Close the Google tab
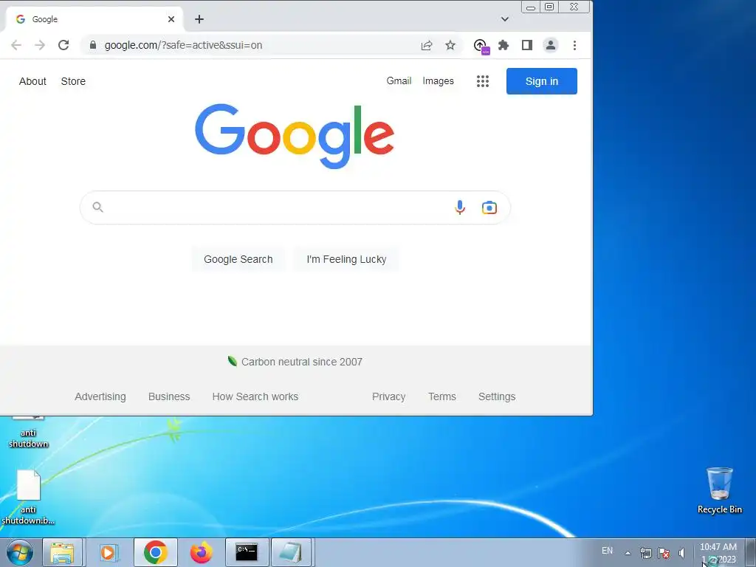756x567 pixels. click(x=171, y=19)
